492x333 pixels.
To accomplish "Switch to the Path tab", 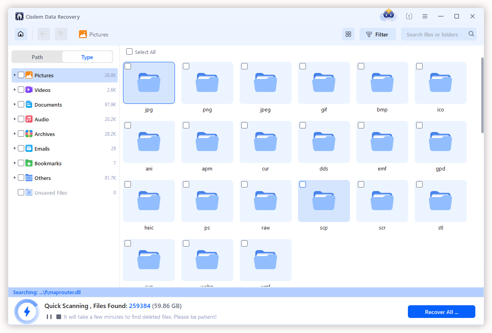I will click(37, 57).
